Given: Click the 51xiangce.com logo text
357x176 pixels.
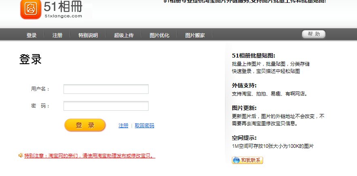Looking at the screenshot, I should [x=63, y=16].
